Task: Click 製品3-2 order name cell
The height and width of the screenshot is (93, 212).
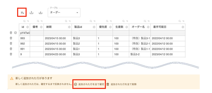Action: 140,55
